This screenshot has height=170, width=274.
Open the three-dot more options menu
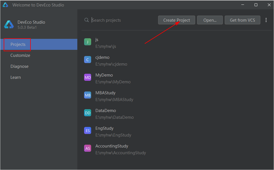266,20
